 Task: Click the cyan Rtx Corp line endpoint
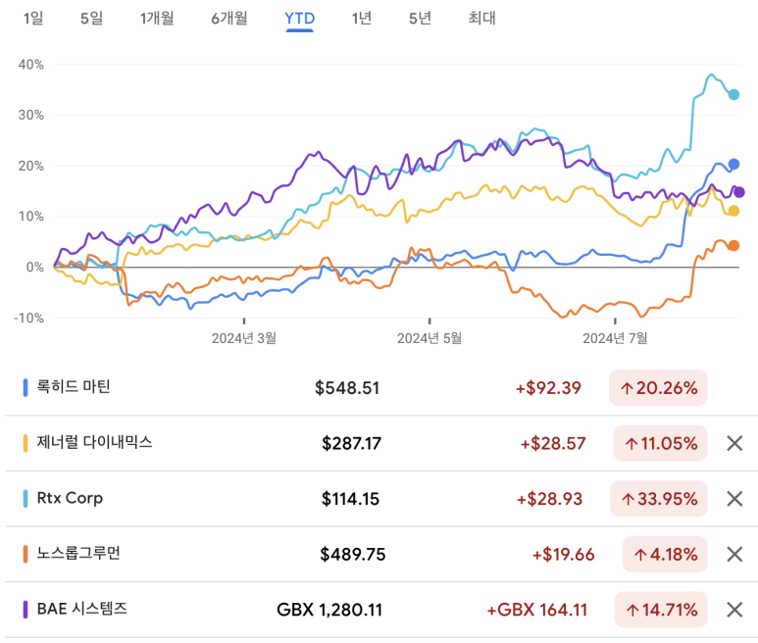(x=733, y=95)
